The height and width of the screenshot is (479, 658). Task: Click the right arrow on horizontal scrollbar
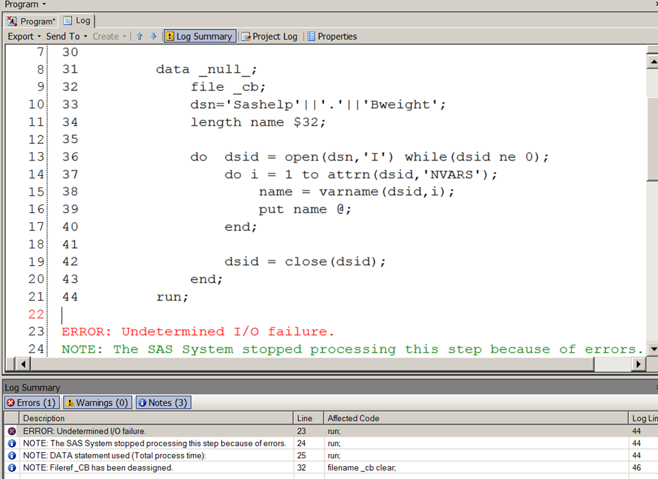pos(638,363)
